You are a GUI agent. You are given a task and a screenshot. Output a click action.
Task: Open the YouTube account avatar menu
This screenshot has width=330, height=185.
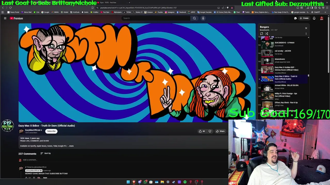point(322,18)
